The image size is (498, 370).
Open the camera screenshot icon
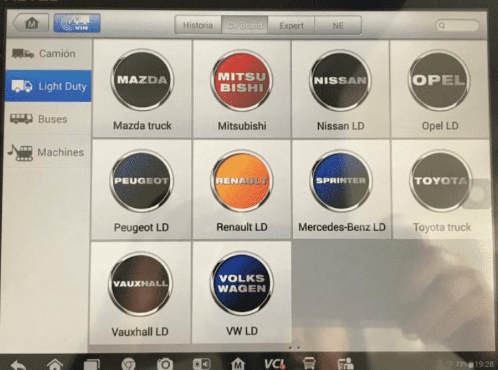click(x=165, y=364)
